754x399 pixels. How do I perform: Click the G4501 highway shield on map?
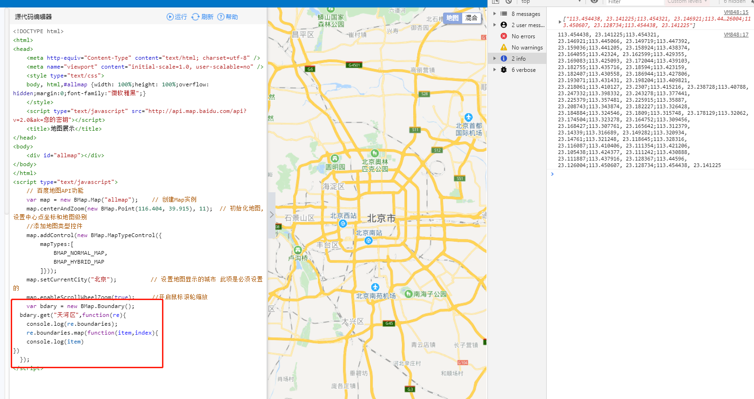pos(354,65)
